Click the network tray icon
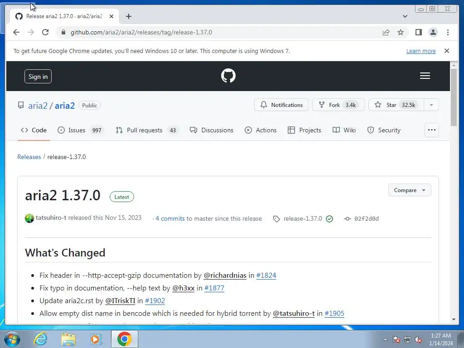This screenshot has width=464, height=348. click(407, 340)
